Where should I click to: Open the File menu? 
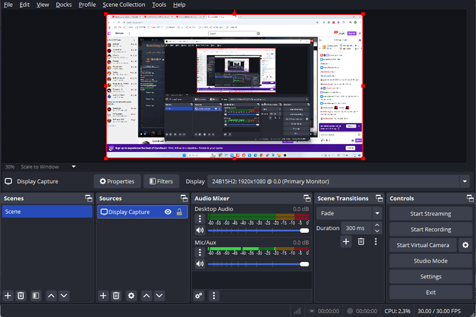point(8,5)
